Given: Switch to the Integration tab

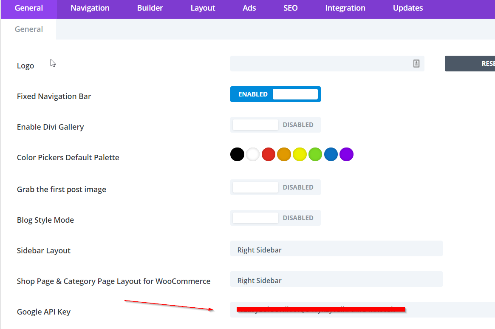Looking at the screenshot, I should point(345,8).
